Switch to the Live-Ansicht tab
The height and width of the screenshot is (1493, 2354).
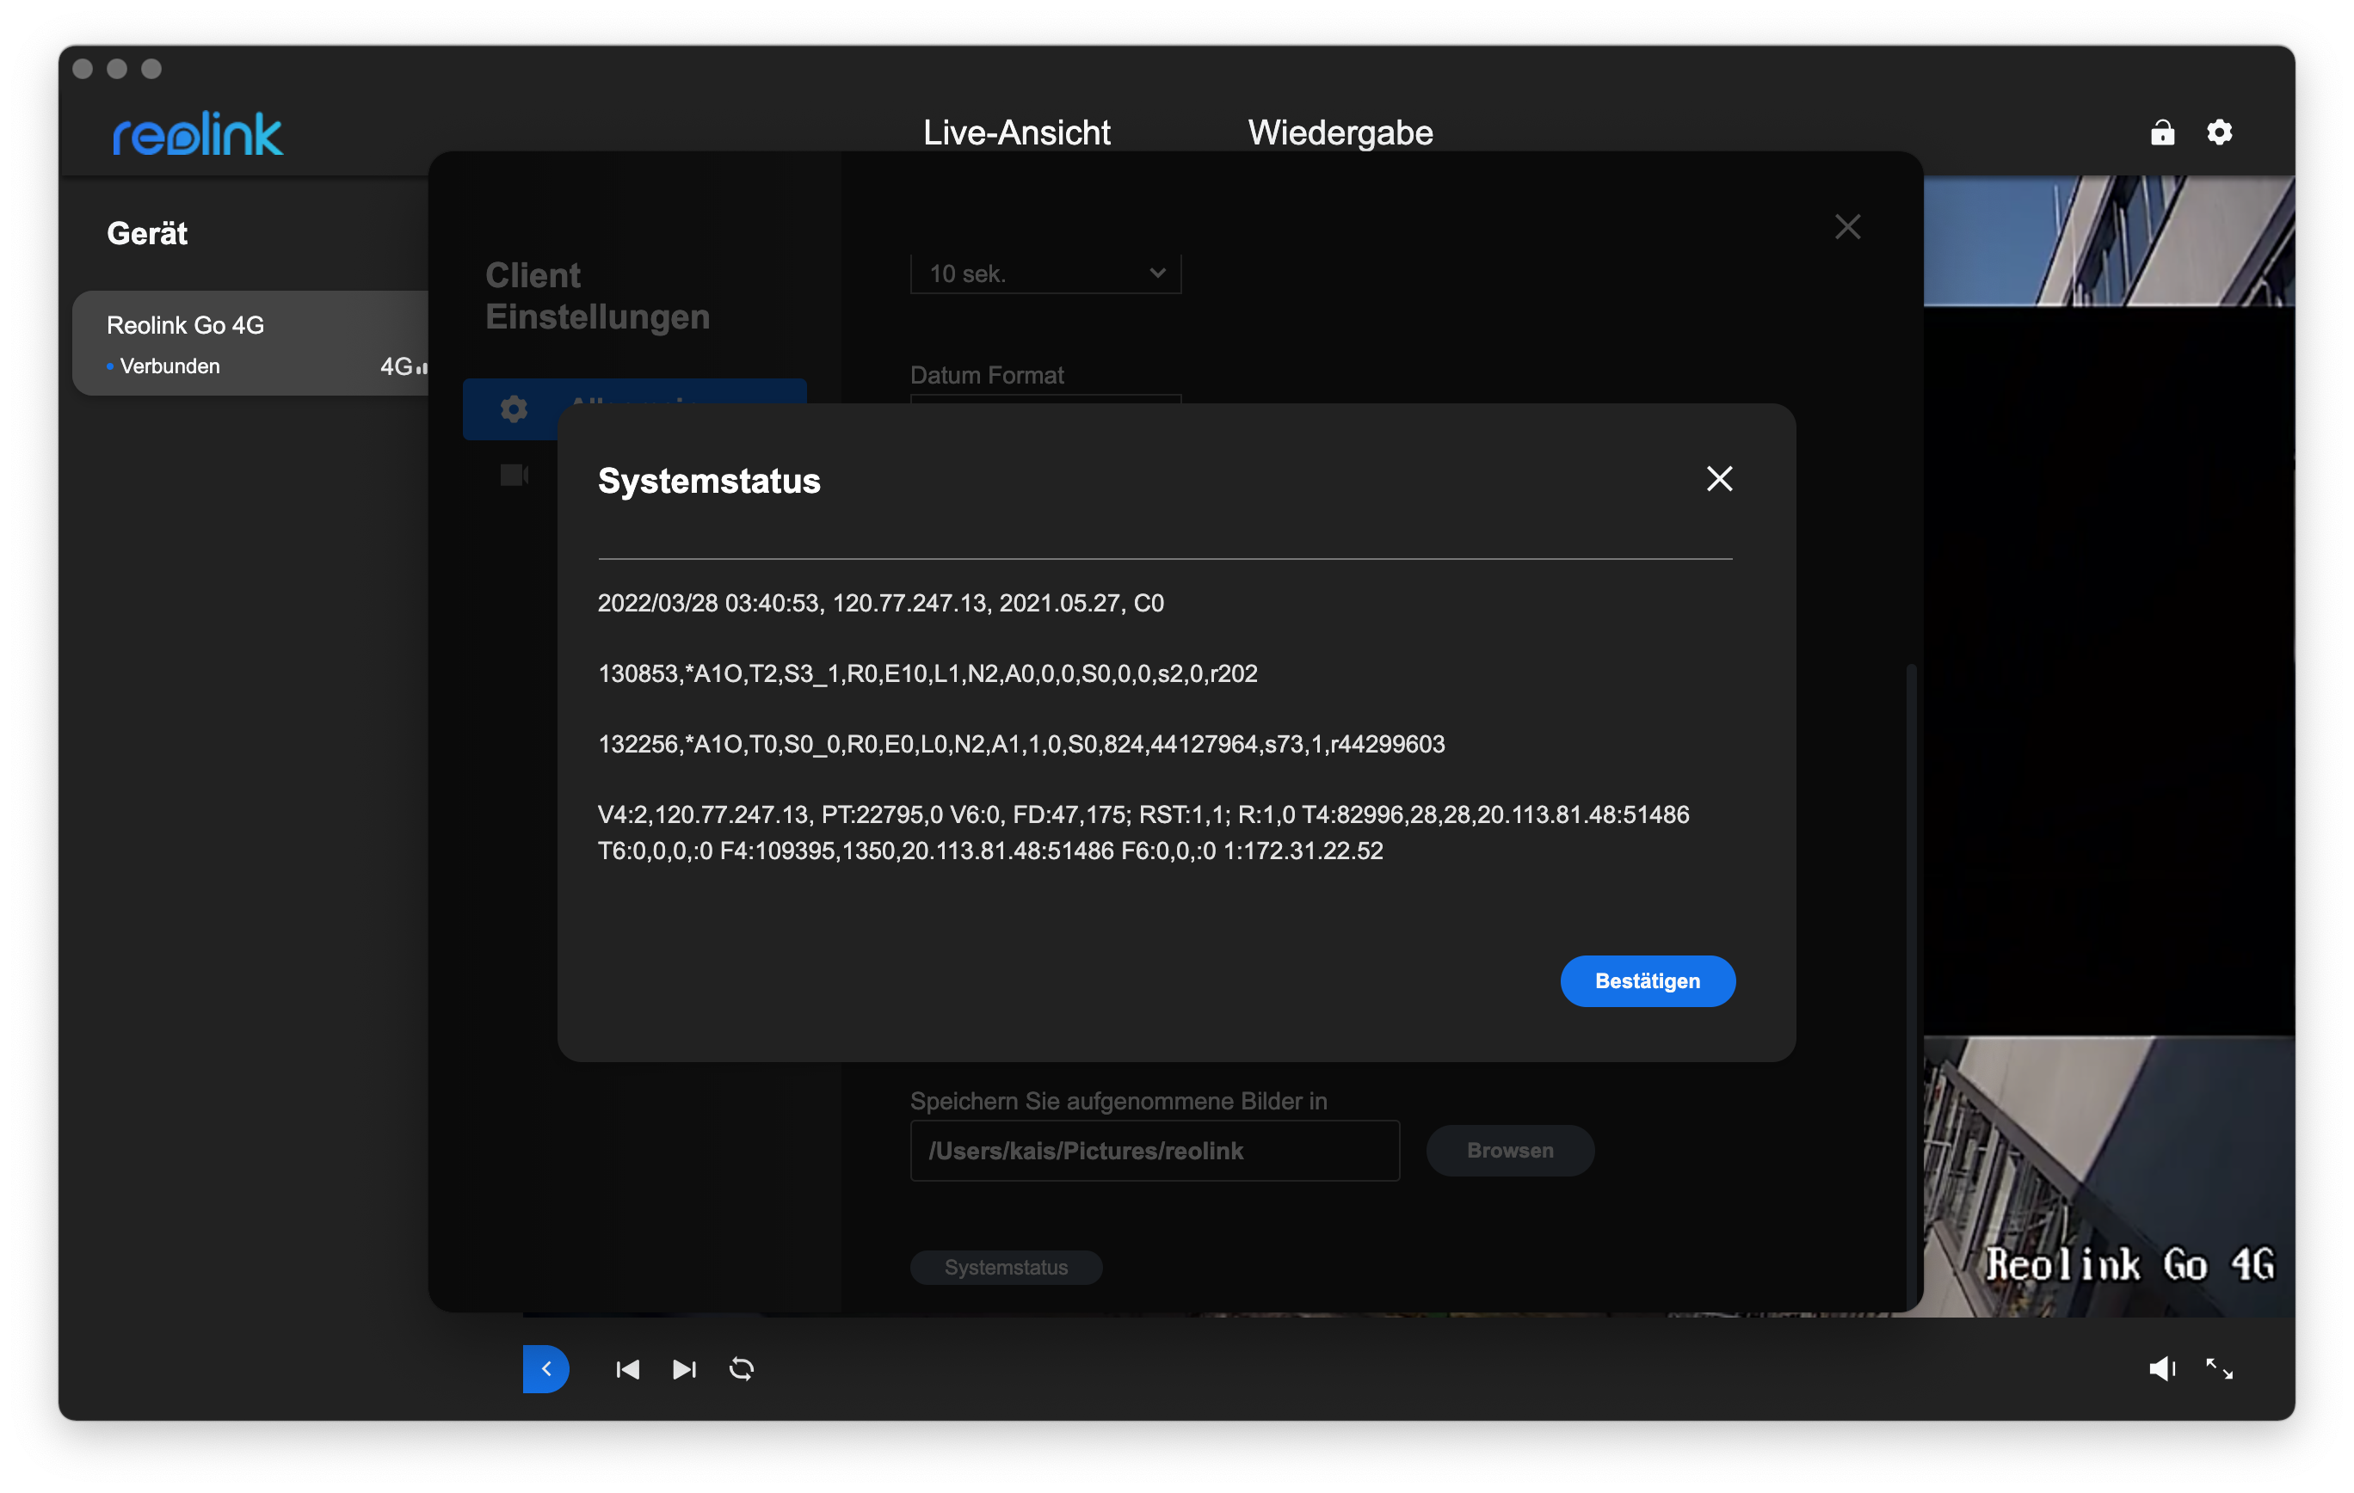[1016, 133]
